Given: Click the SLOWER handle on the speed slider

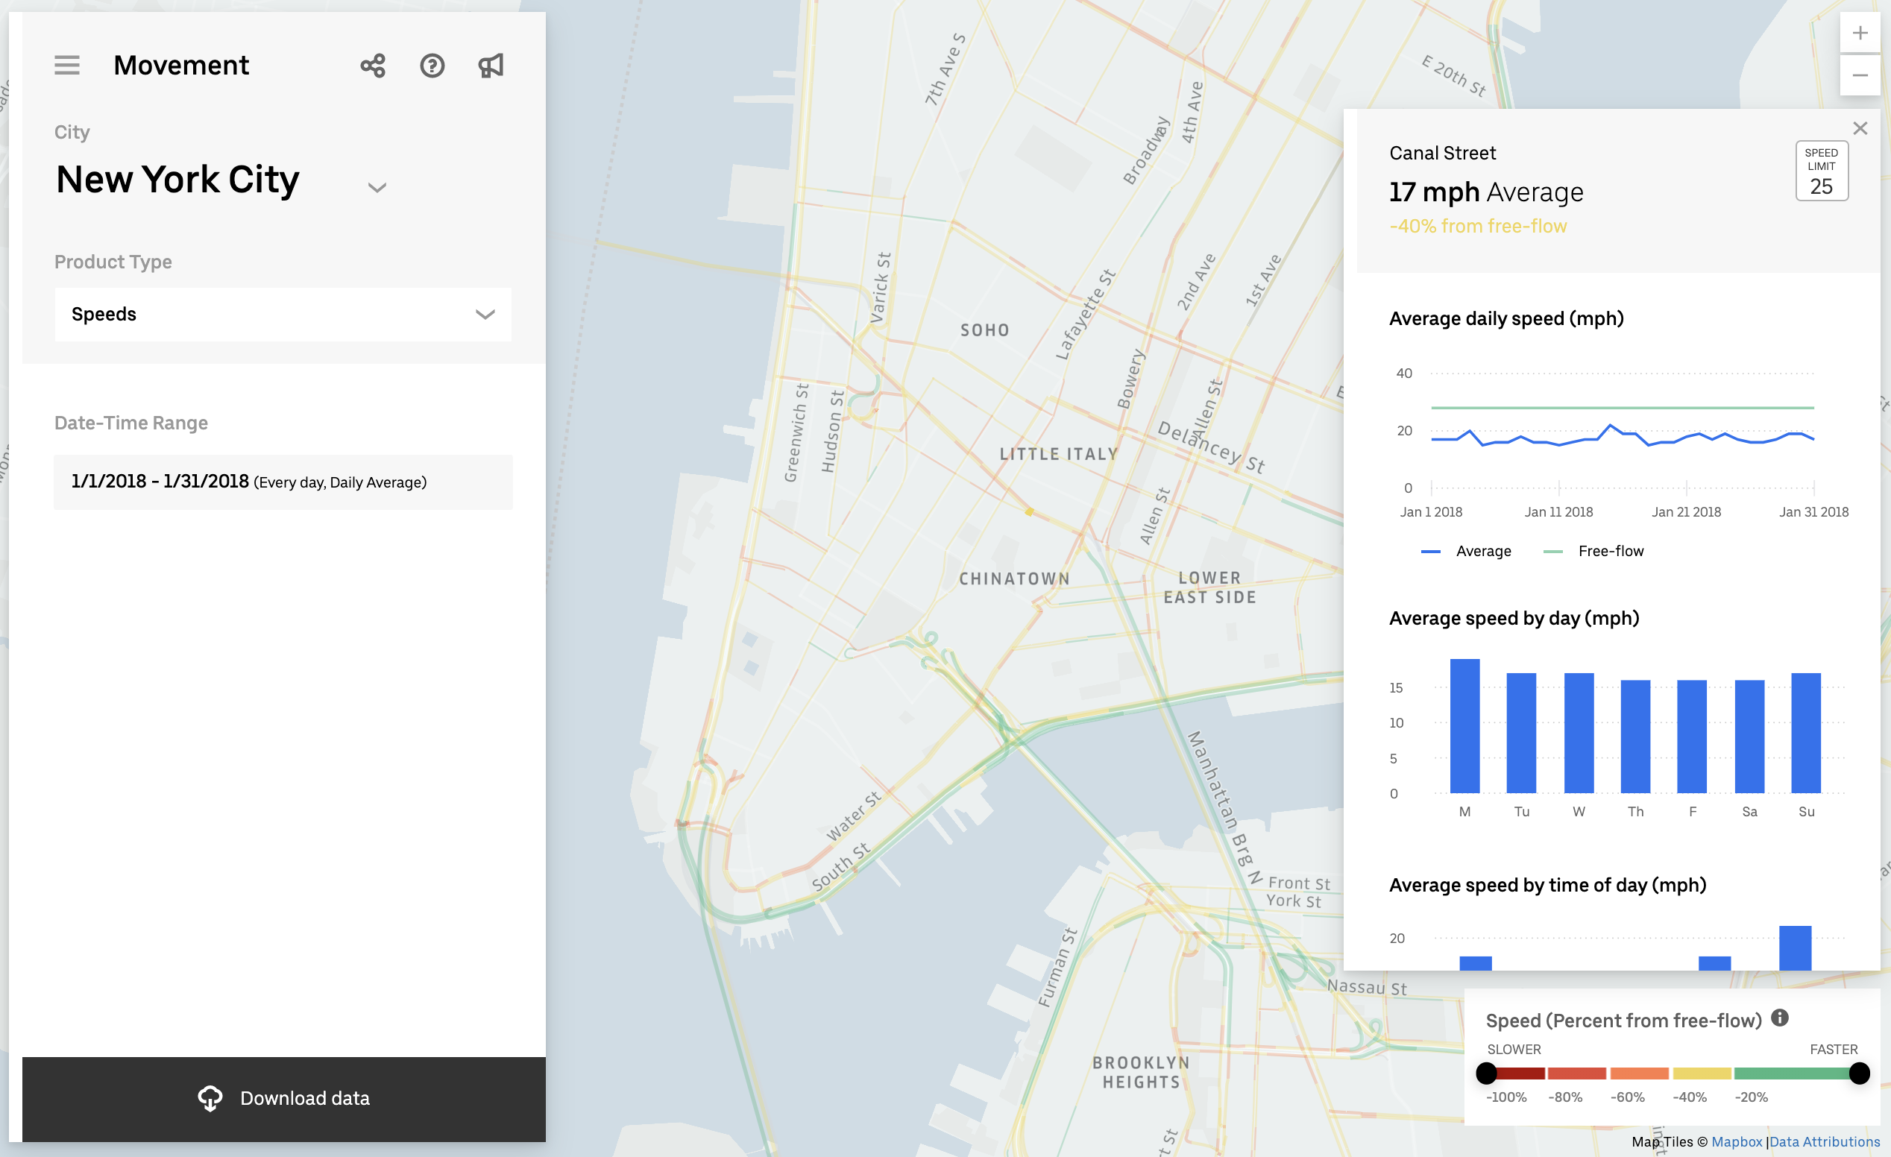Looking at the screenshot, I should click(1488, 1074).
